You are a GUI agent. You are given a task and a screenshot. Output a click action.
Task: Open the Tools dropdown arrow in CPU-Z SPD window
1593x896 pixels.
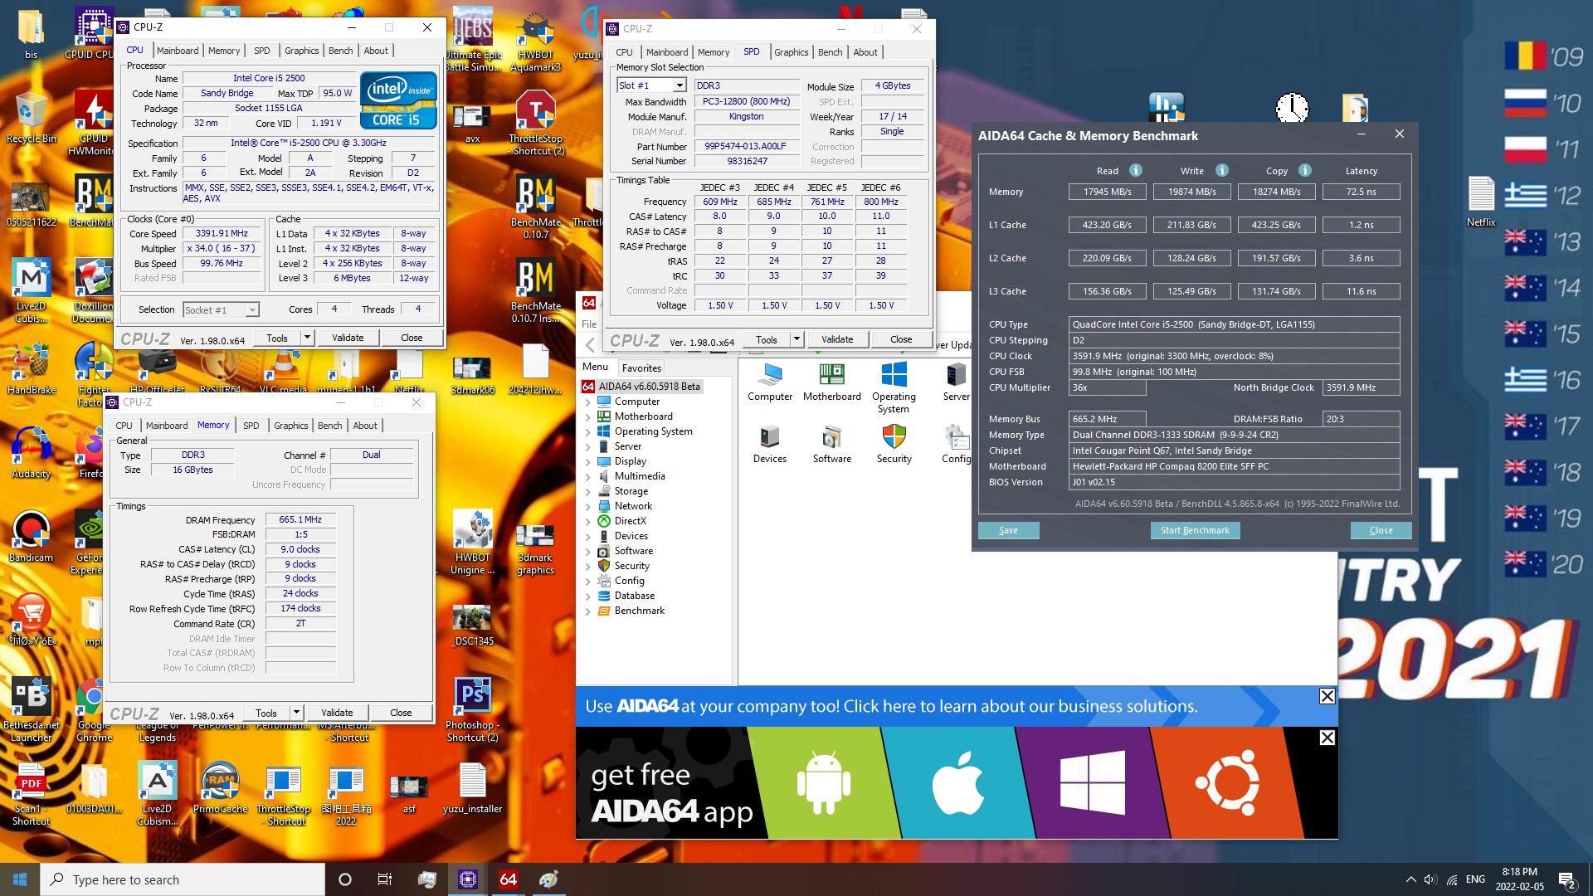coord(796,339)
